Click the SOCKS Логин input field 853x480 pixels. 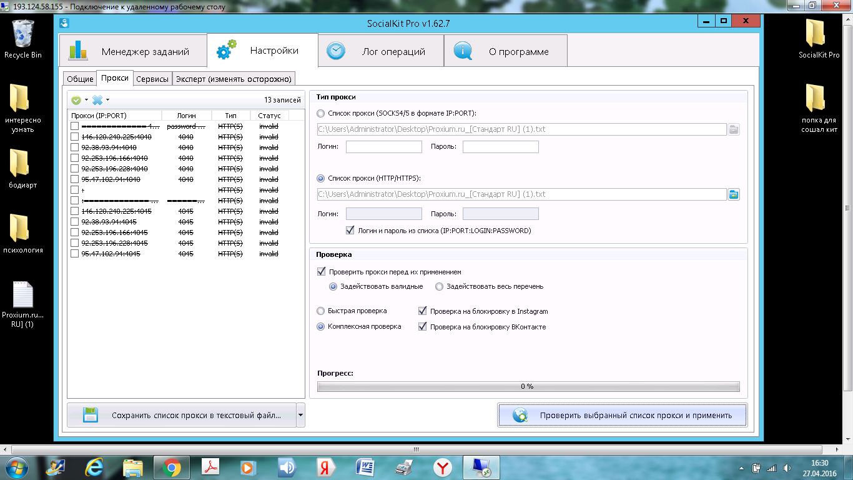tap(384, 147)
